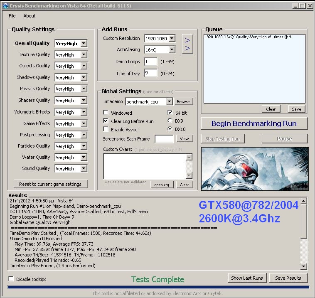Open the AntiAliasing dropdown
Screen dimensions: 315x298
pyautogui.click(x=172, y=49)
